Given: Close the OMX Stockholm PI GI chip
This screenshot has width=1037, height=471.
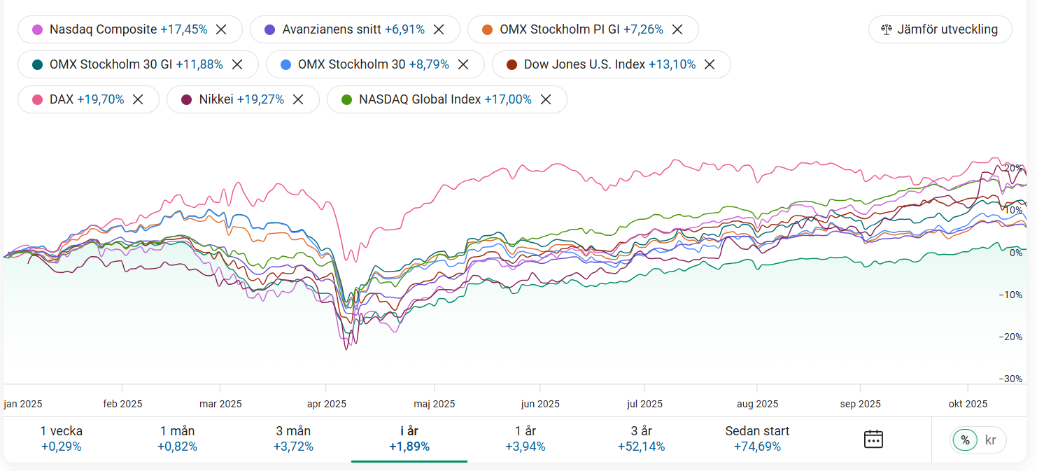Looking at the screenshot, I should [677, 29].
